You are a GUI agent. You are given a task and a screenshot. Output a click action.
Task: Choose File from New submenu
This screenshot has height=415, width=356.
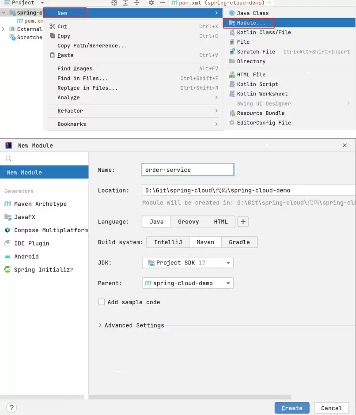289,42
